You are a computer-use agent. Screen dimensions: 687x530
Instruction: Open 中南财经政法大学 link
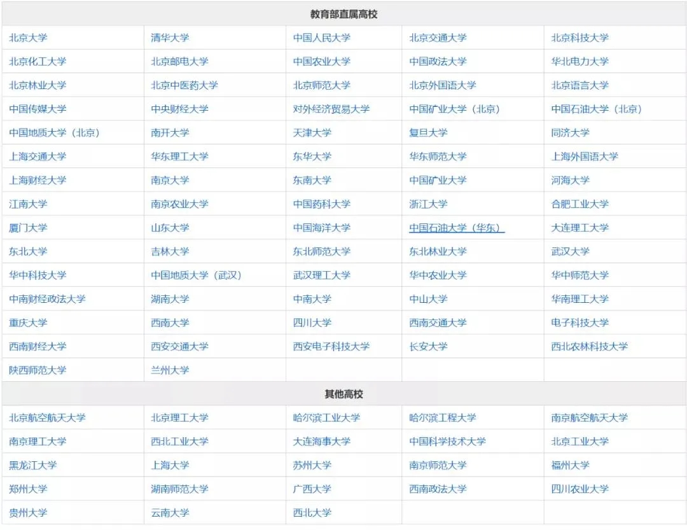coord(47,298)
